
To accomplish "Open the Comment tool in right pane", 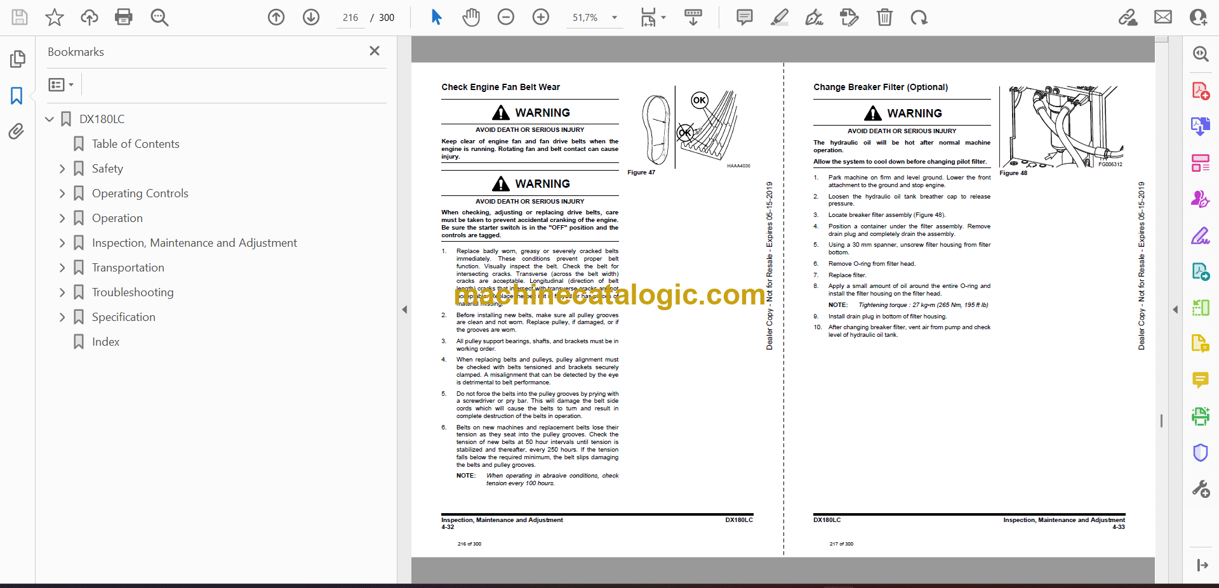I will point(1201,380).
